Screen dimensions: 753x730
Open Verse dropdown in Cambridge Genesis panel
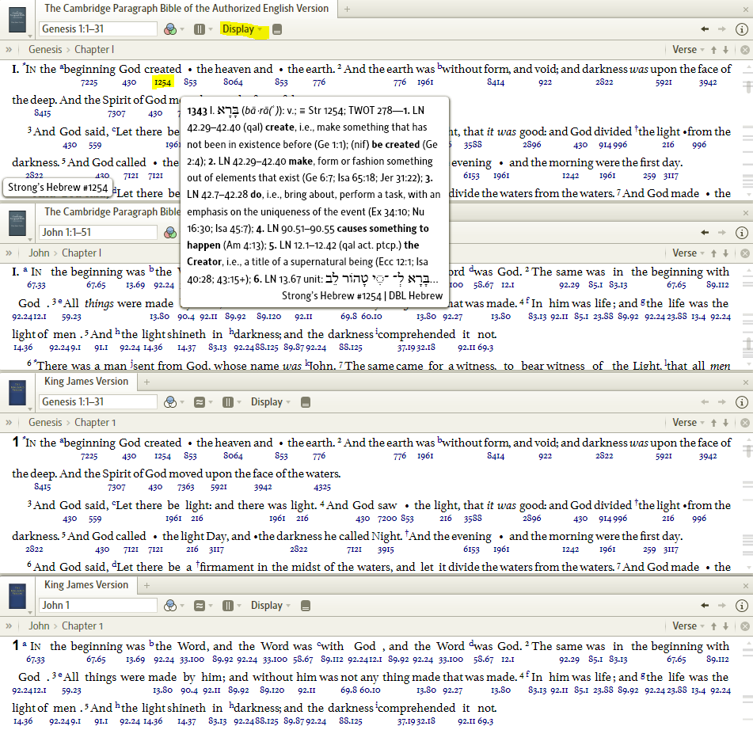click(688, 49)
